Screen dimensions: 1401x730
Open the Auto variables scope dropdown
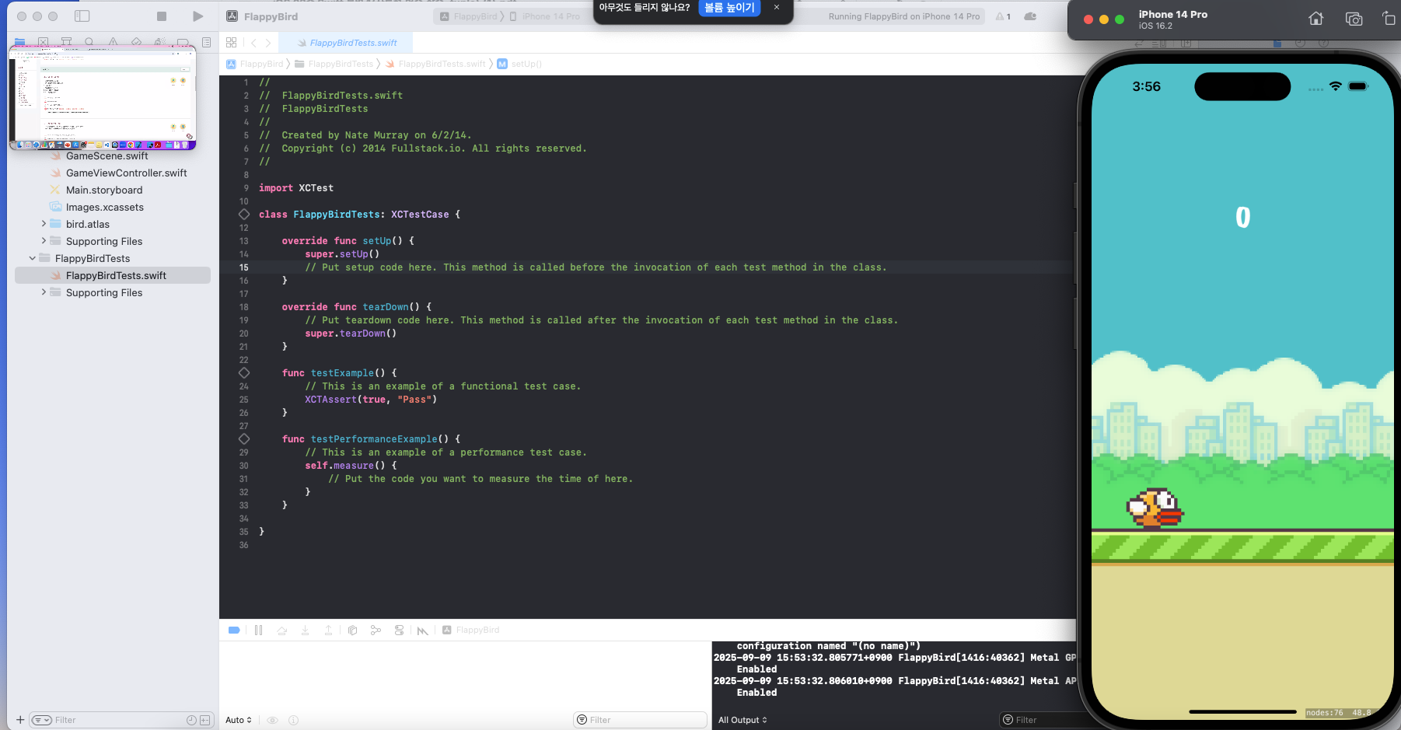coord(239,720)
